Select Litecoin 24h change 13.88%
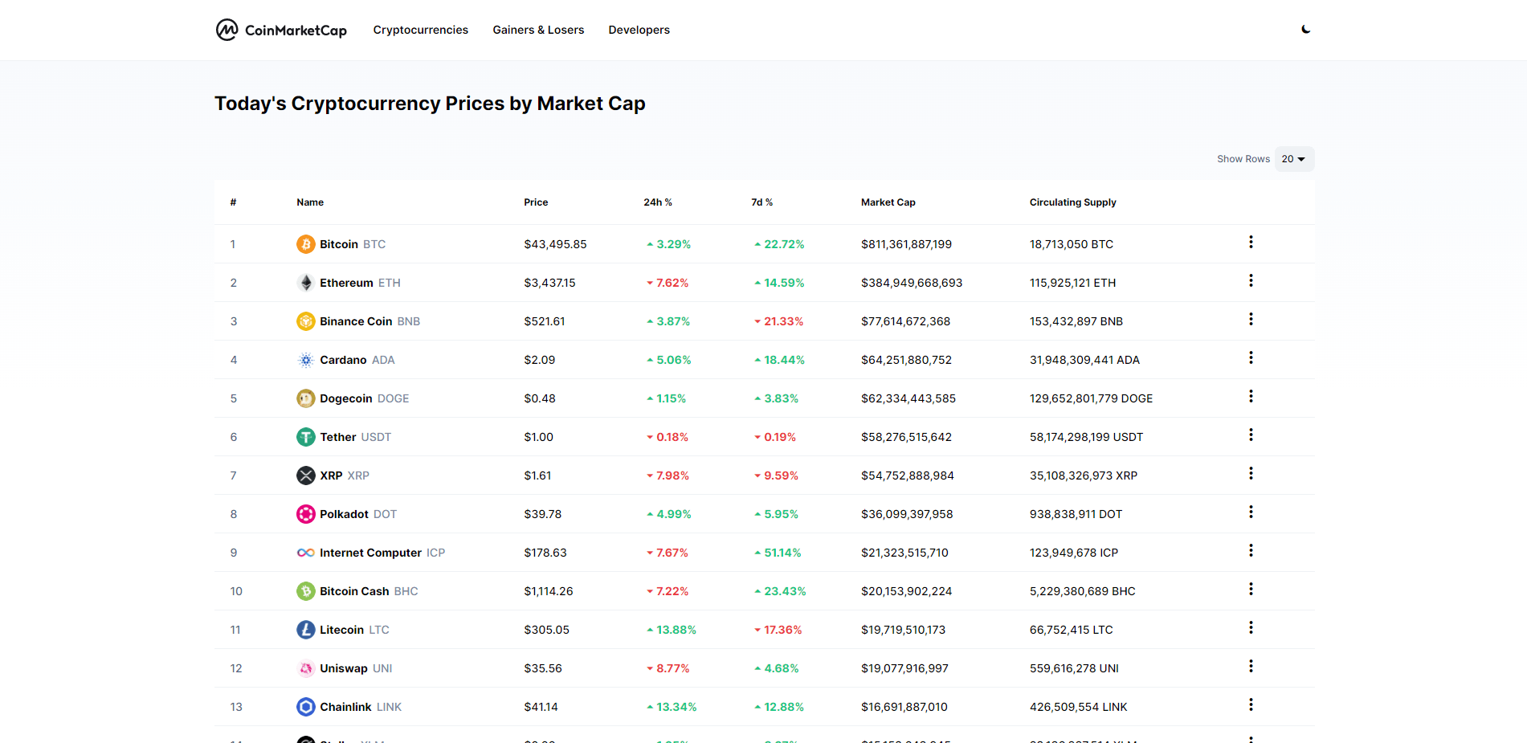Image resolution: width=1527 pixels, height=743 pixels. (672, 630)
